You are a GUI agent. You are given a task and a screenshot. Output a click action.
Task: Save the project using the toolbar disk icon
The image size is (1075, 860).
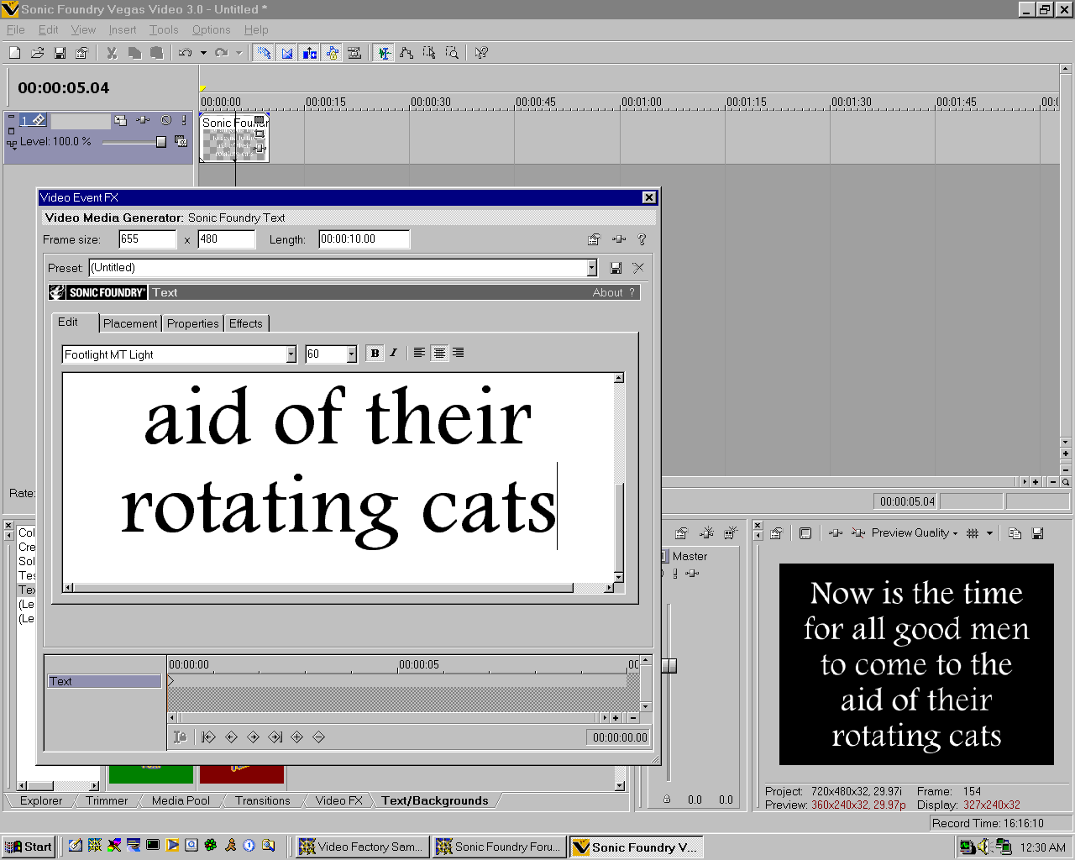tap(60, 53)
